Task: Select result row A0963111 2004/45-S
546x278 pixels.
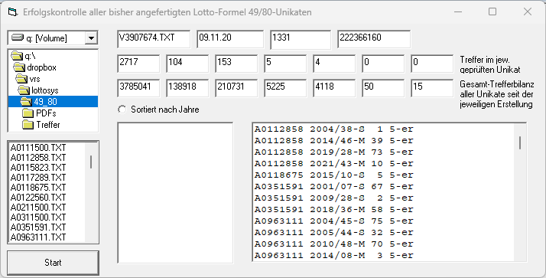Action: pos(384,221)
